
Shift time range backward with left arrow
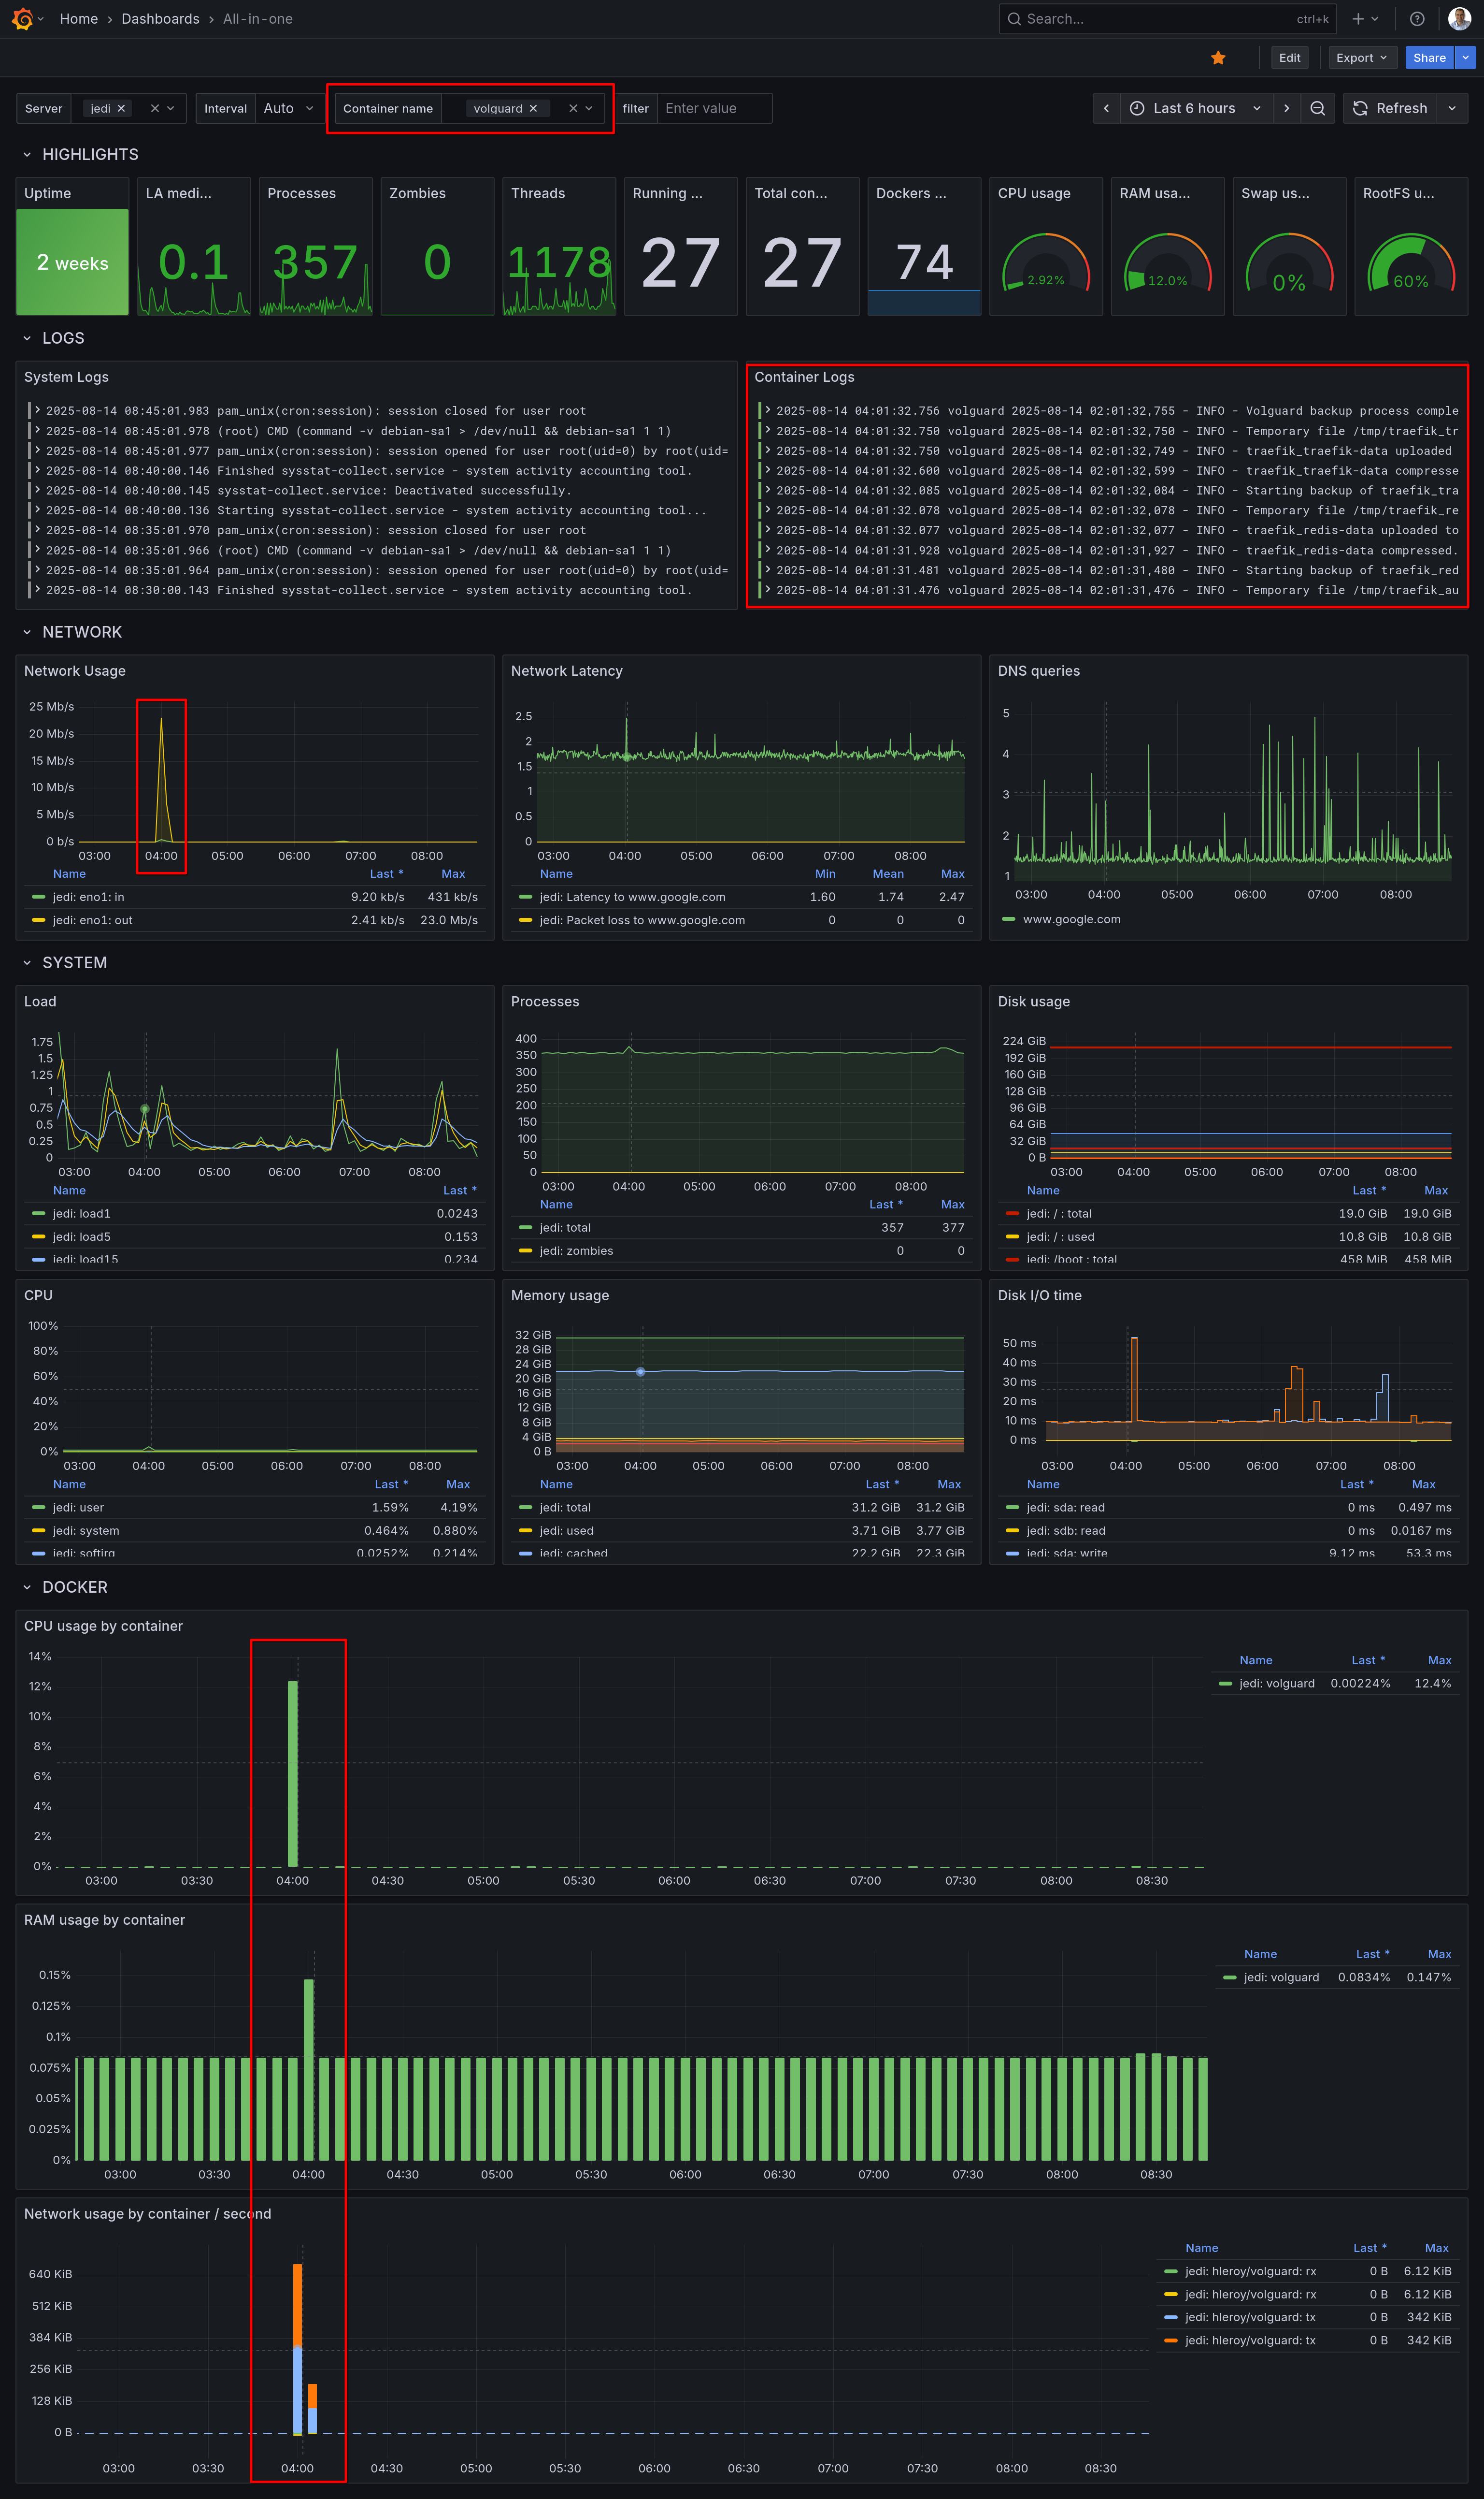pyautogui.click(x=1106, y=108)
